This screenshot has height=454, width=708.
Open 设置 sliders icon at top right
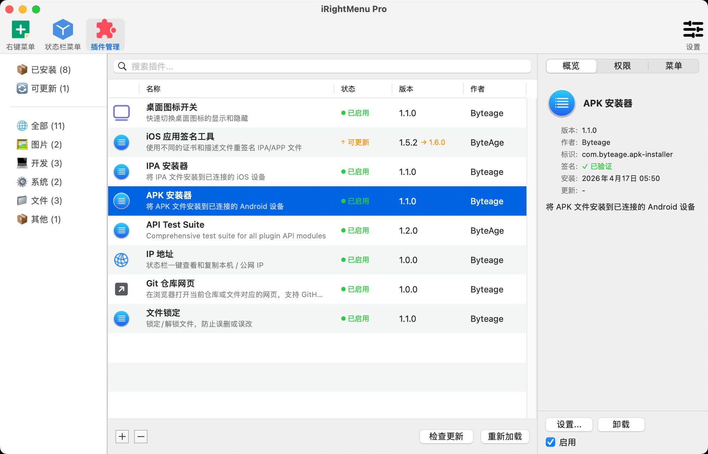(693, 29)
